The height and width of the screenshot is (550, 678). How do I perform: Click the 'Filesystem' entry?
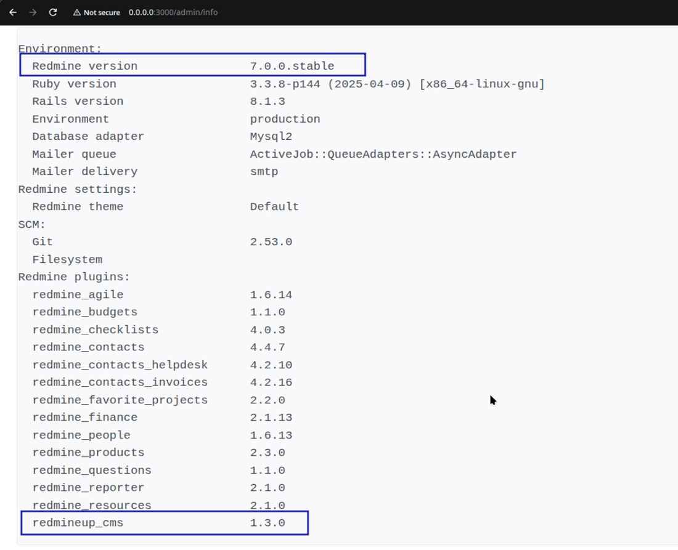click(67, 260)
